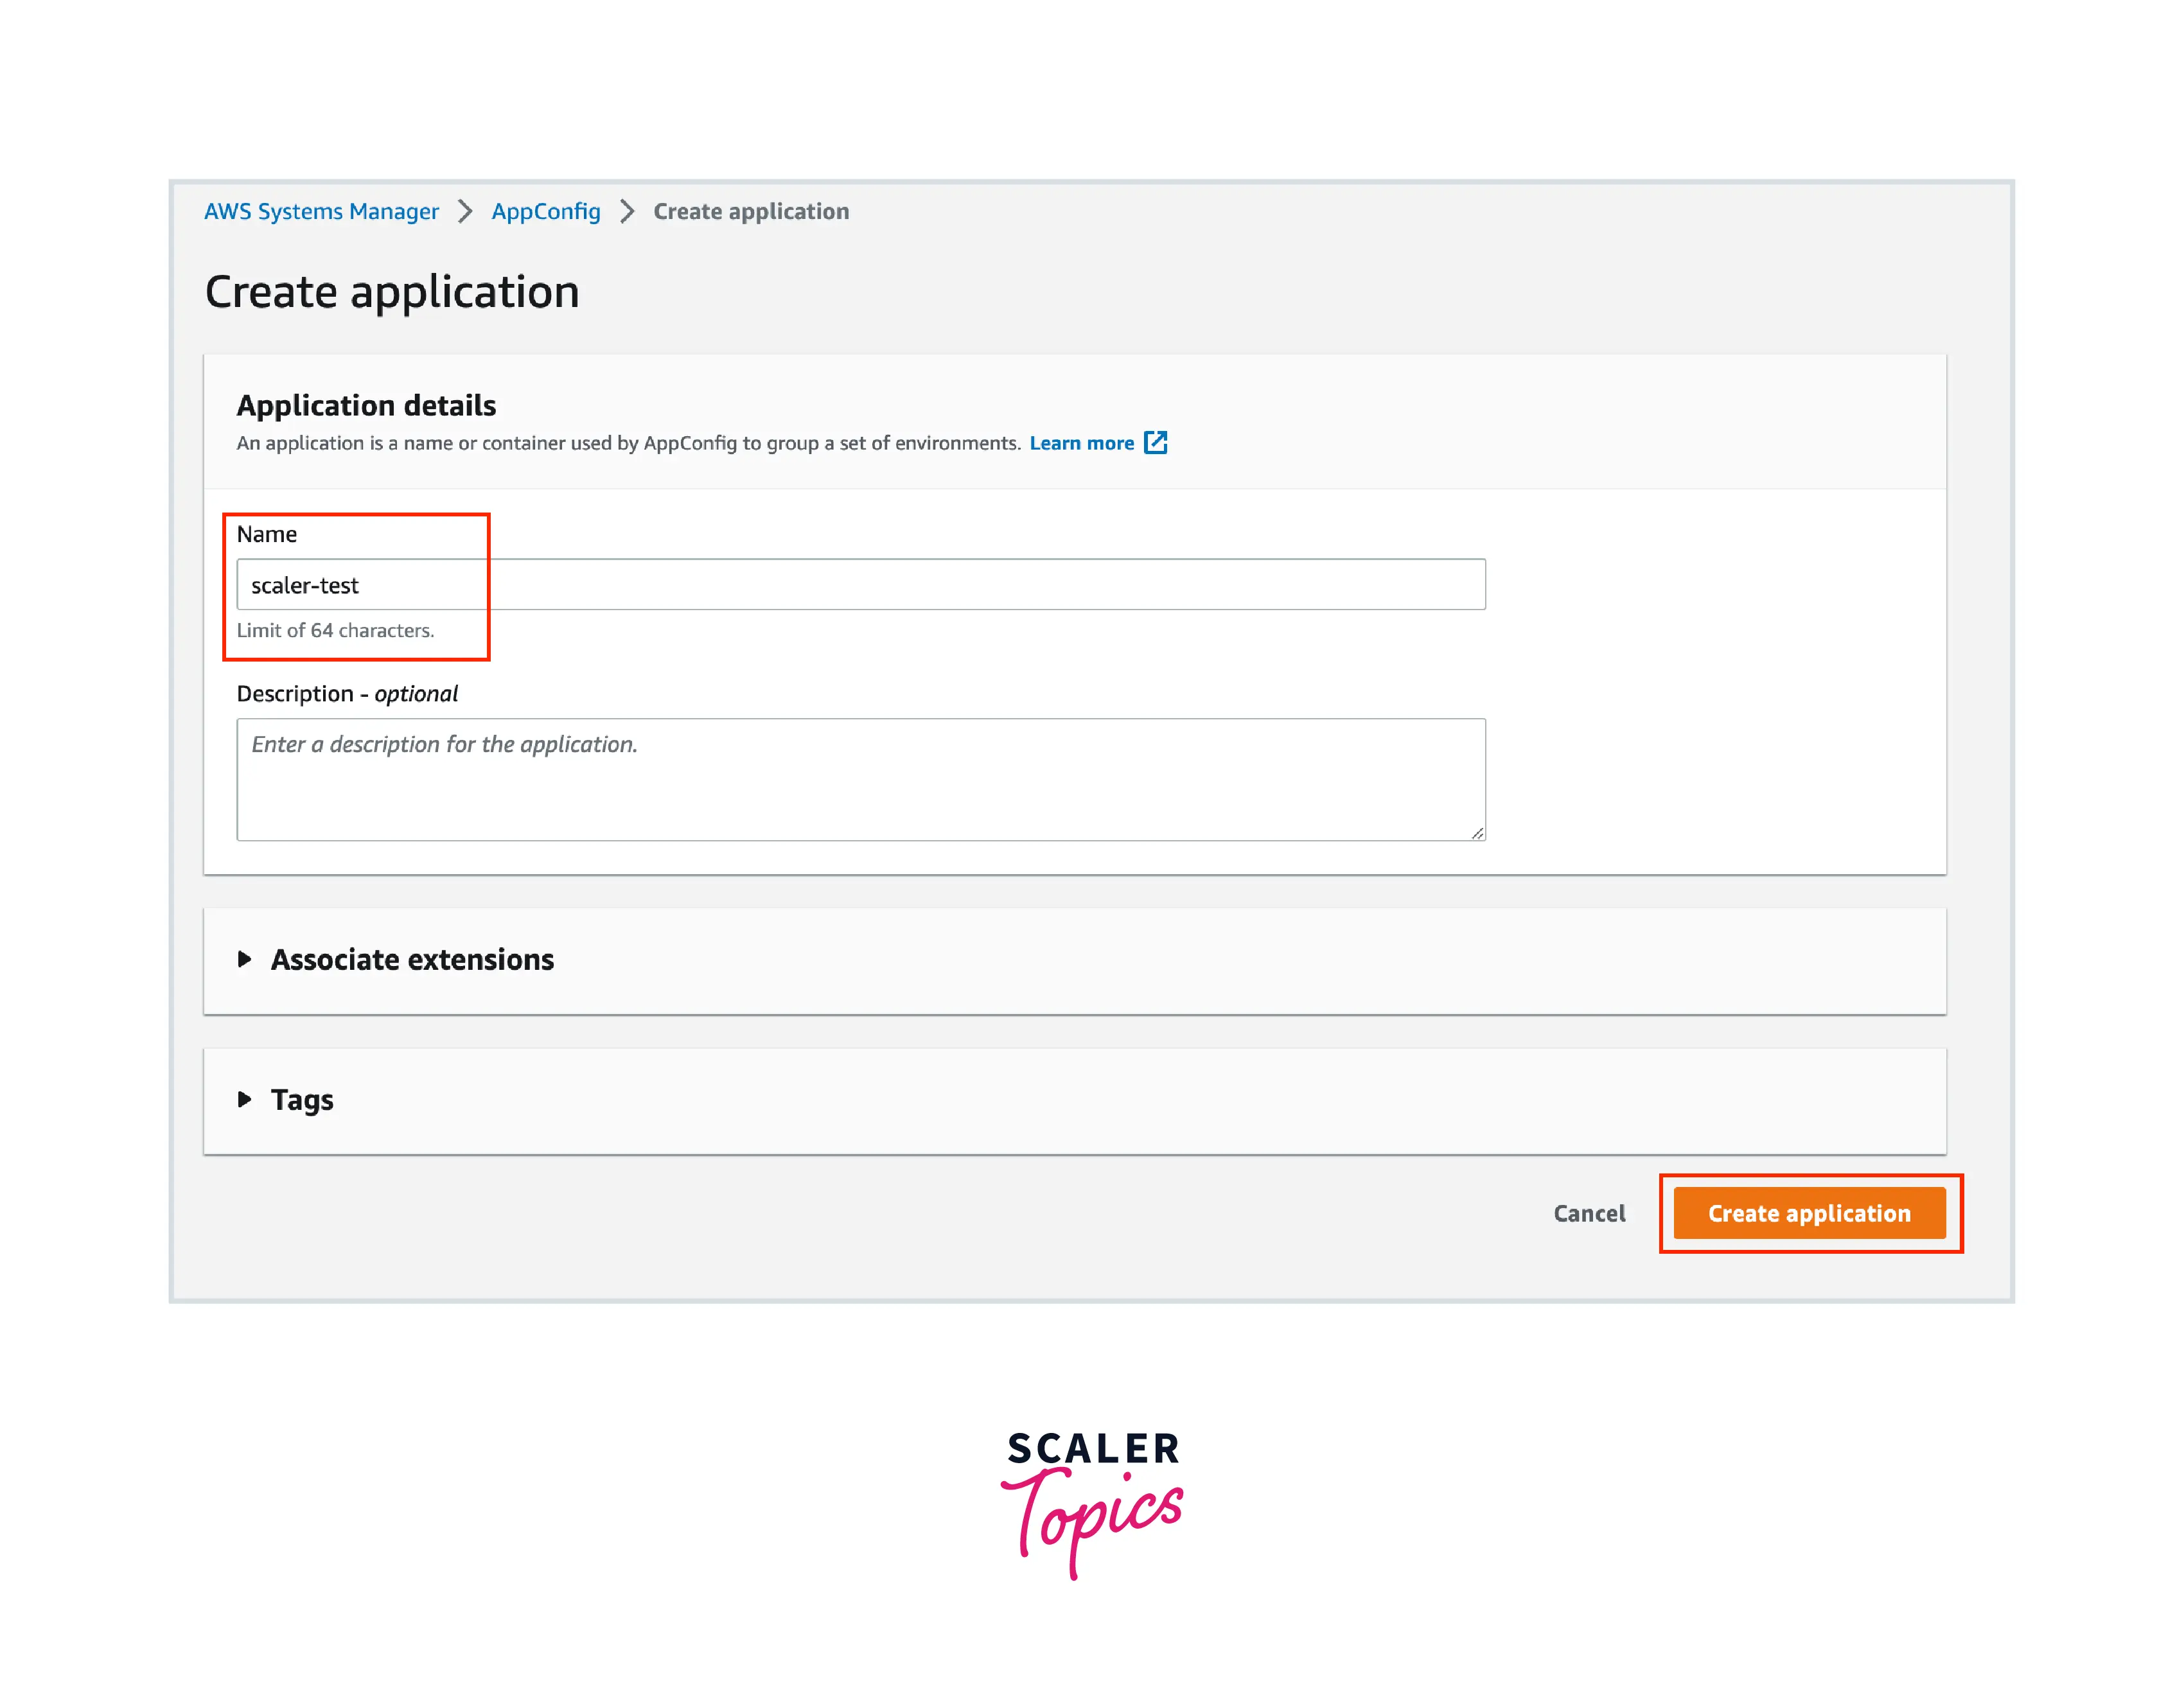Image resolution: width=2184 pixels, height=1704 pixels.
Task: Open the external link icon beside Learn more
Action: (1155, 443)
